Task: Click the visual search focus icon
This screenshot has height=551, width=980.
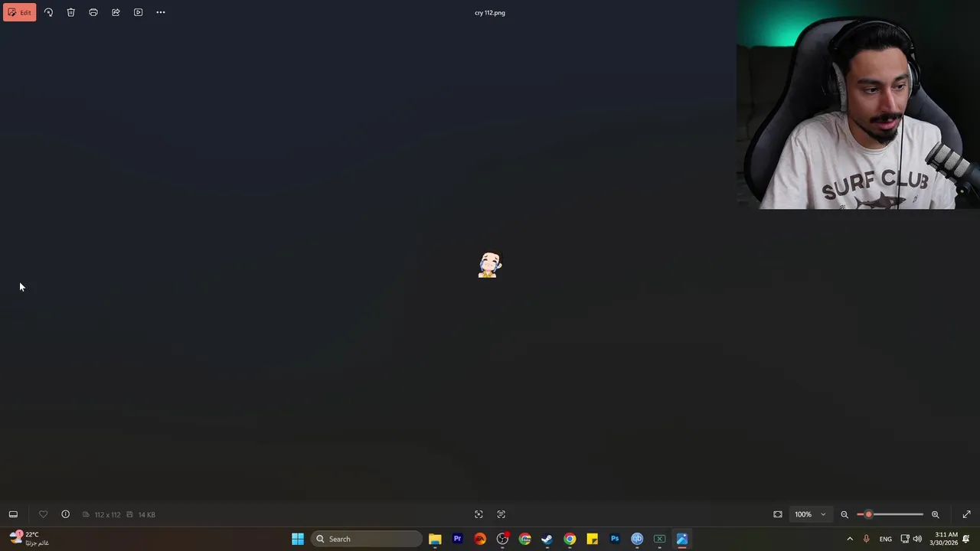Action: [x=479, y=514]
